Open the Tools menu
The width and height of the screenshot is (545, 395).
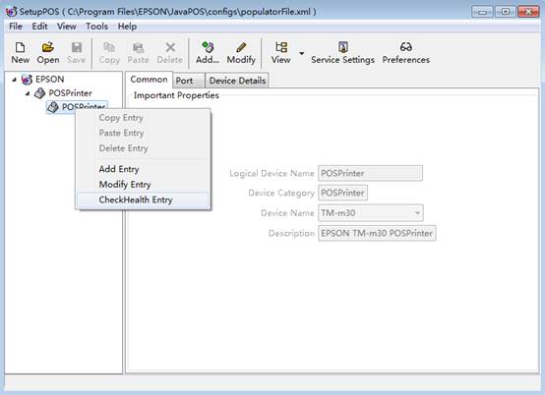click(x=97, y=27)
